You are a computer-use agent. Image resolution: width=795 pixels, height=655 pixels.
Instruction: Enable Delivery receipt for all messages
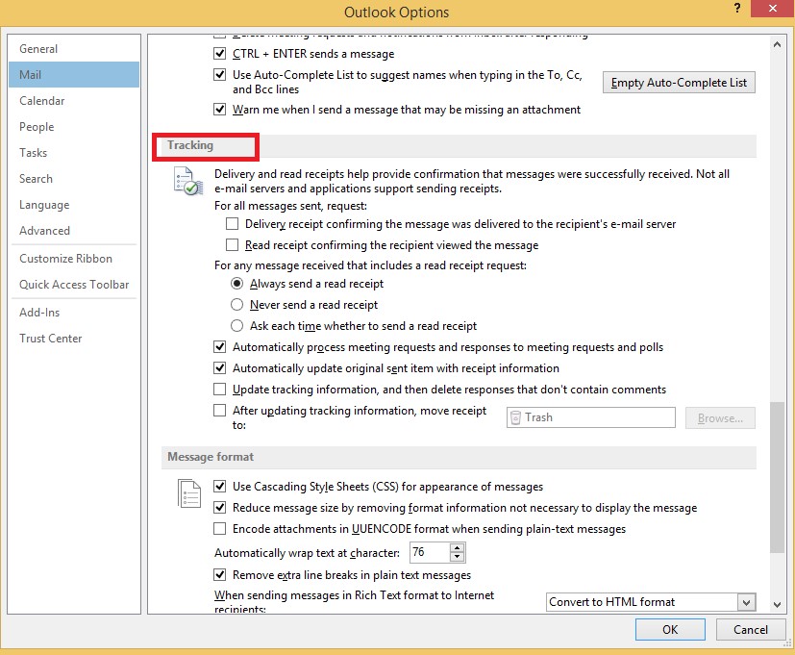[233, 224]
